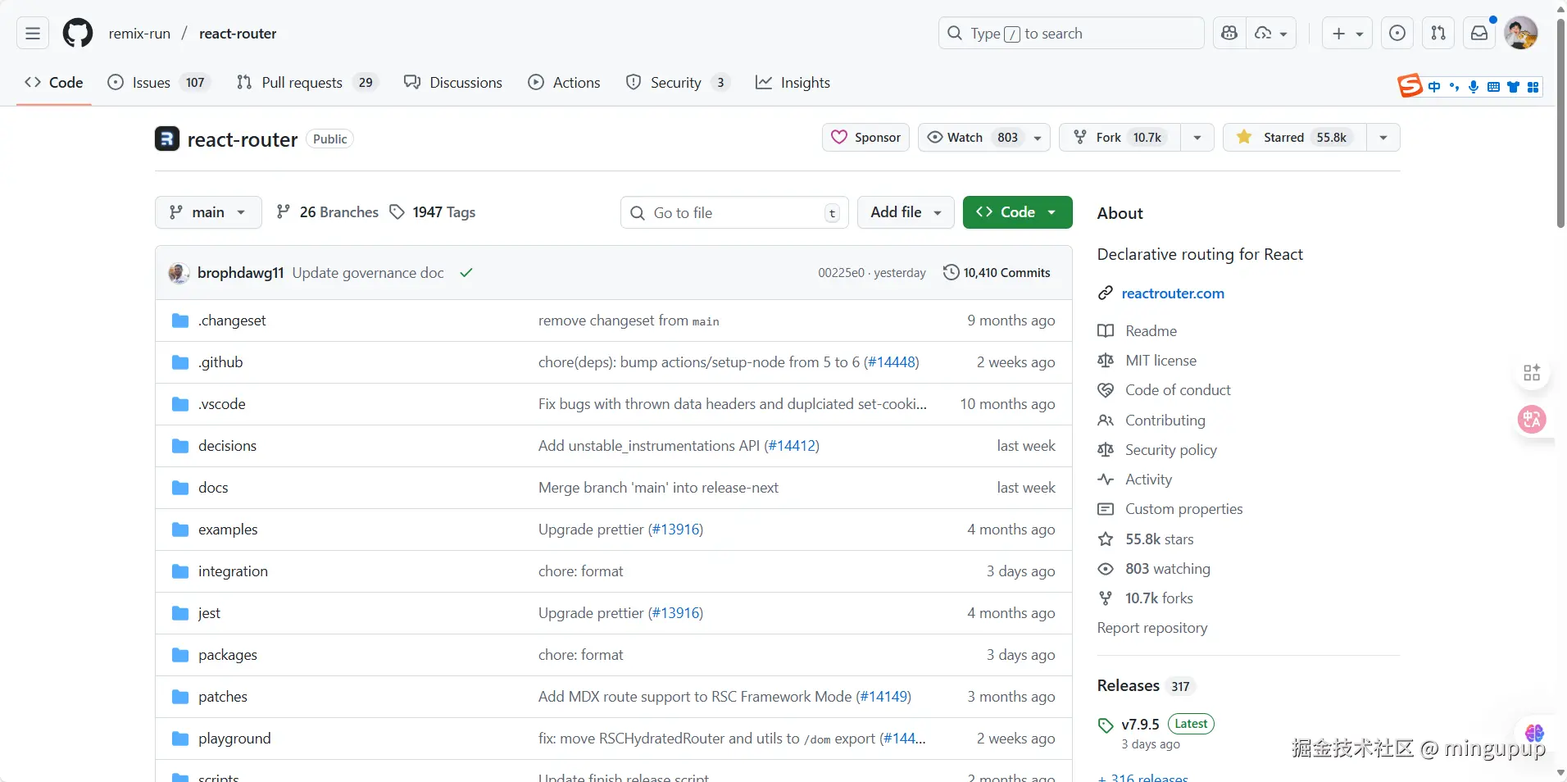Viewport: 1567px width, 782px height.
Task: Click the packages folder icon
Action: click(180, 655)
